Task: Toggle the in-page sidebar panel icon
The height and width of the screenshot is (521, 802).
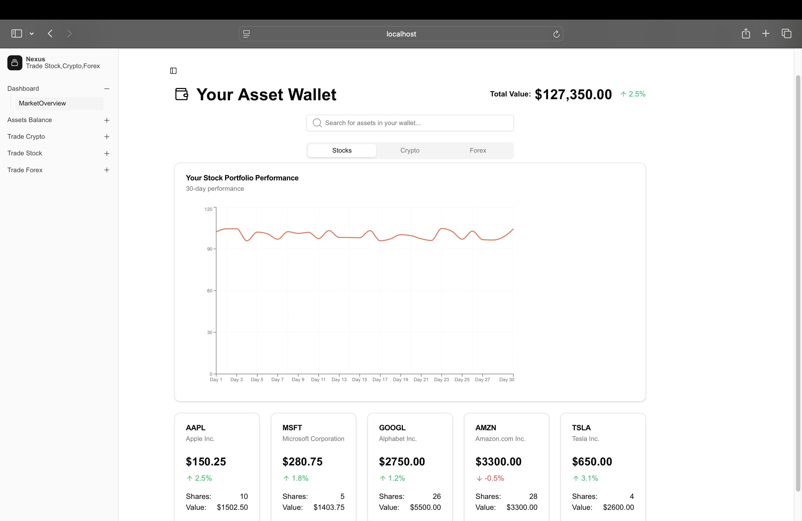Action: (x=173, y=71)
